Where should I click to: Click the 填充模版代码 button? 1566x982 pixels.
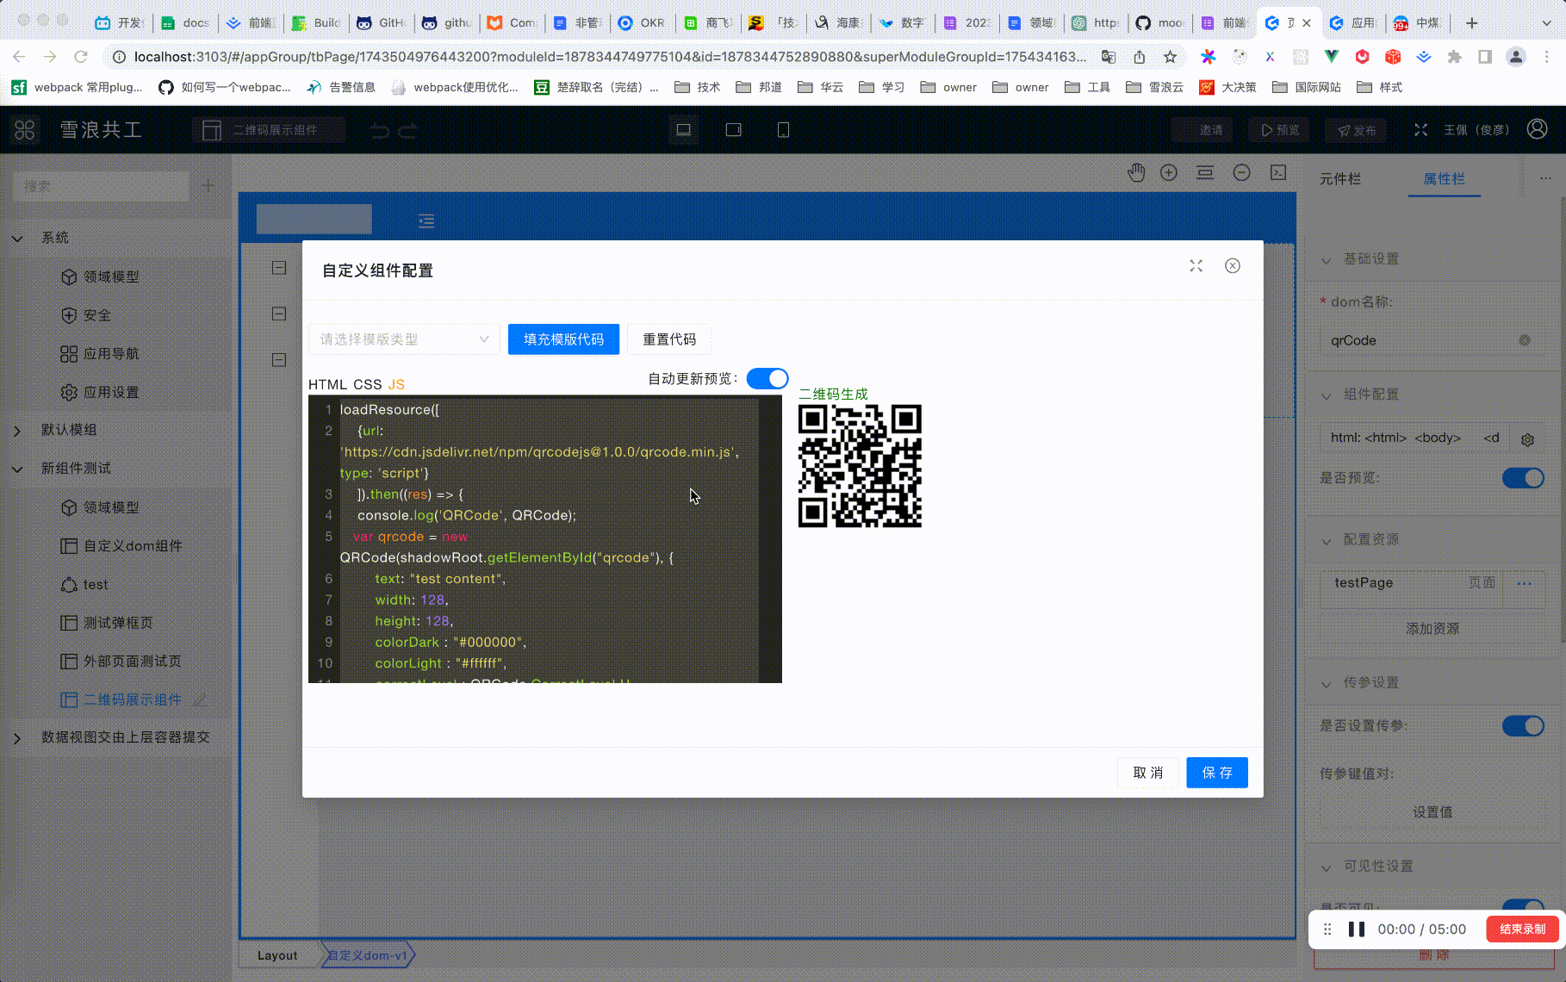[x=563, y=339]
